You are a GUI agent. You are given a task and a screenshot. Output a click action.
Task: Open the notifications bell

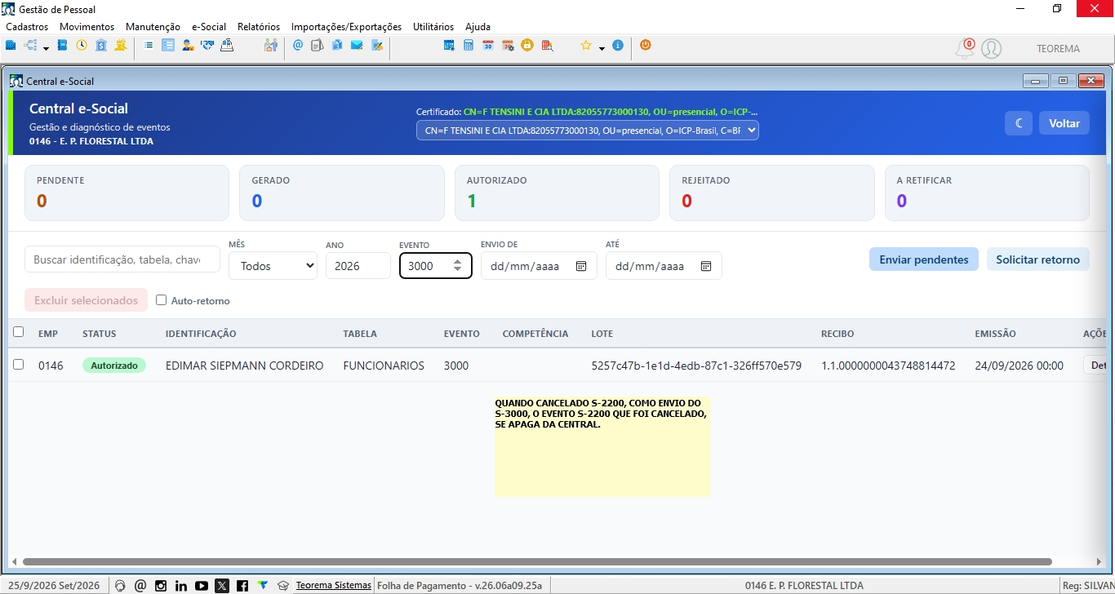click(x=965, y=49)
